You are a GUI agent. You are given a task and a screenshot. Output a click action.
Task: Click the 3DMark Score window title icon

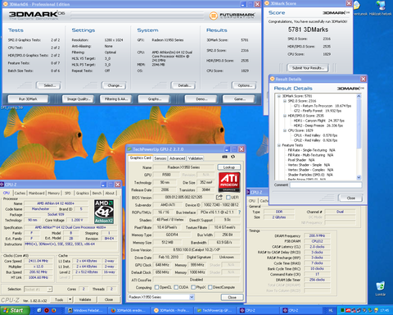(x=267, y=3)
